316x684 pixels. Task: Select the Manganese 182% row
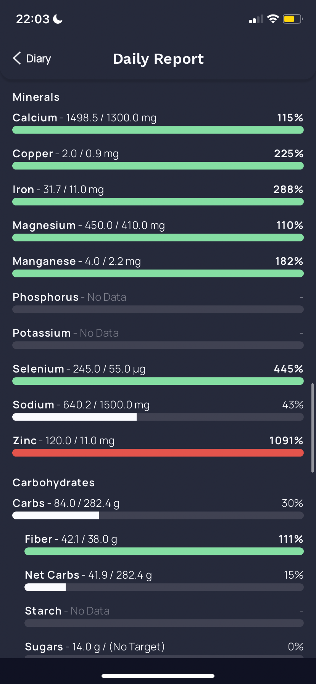(158, 266)
